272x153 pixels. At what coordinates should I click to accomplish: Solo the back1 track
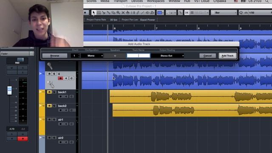click(x=54, y=92)
